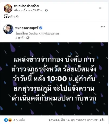Open ทนายคลายทุกข์ profile avatar
This screenshot has height=124, width=109.
coord(8,29)
